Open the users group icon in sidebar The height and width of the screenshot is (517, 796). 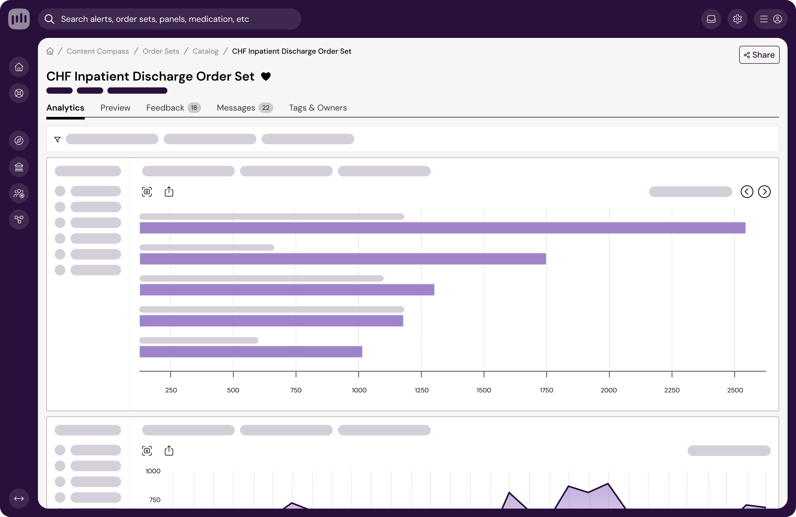tap(19, 193)
